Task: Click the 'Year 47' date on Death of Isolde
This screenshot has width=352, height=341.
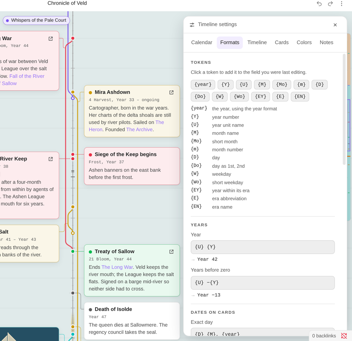Action: tap(97, 317)
